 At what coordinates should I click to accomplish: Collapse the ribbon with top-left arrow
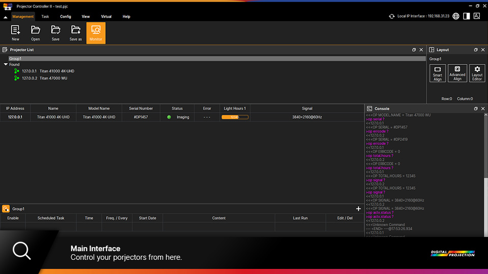(6, 17)
